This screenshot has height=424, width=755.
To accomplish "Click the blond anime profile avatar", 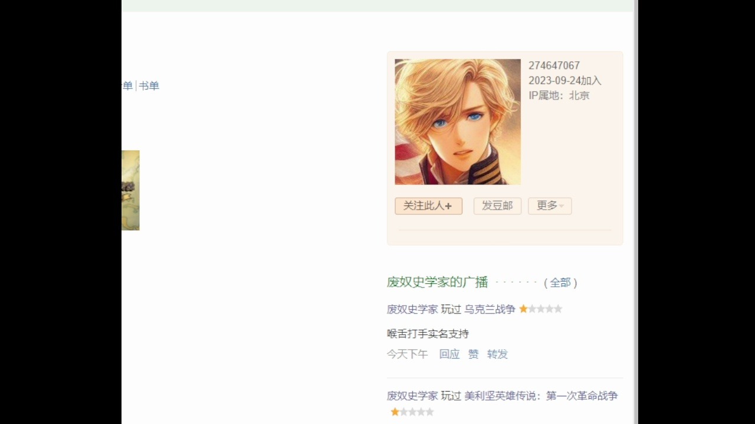I will click(x=458, y=122).
